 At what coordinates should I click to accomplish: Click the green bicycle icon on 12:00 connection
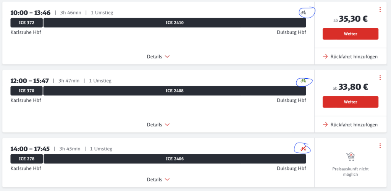click(x=303, y=80)
